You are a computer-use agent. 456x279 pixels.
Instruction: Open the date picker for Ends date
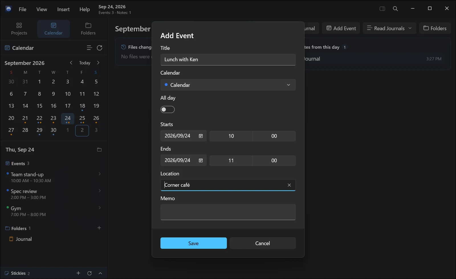click(x=201, y=161)
